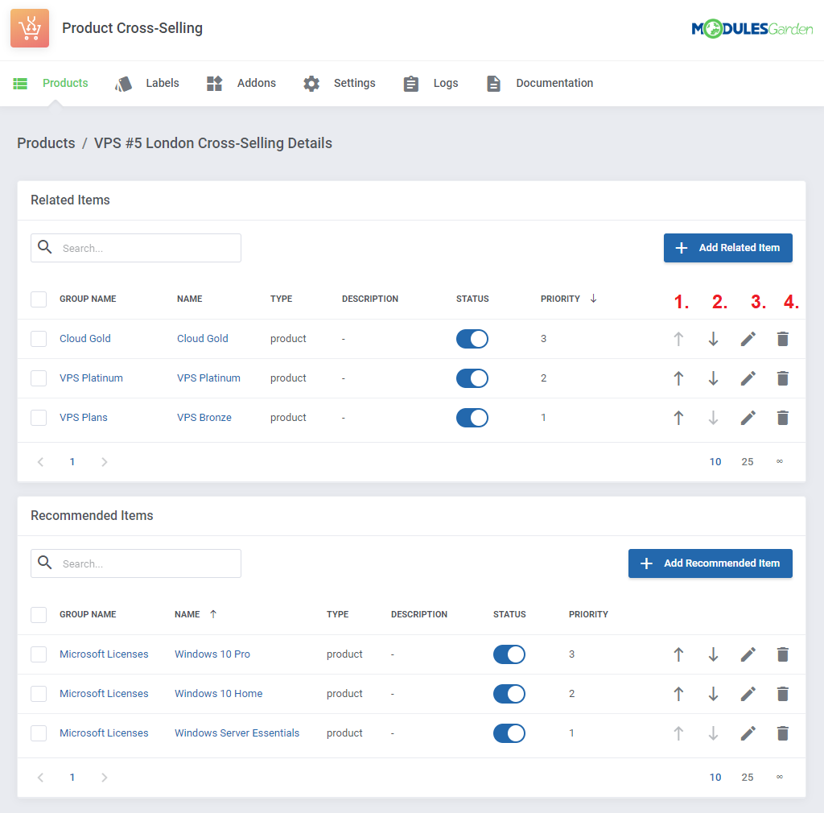Show 25 entries in Related Items
Screen dimensions: 824x813
coord(748,461)
